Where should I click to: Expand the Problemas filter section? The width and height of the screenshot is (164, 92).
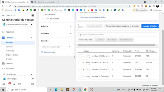(56, 33)
